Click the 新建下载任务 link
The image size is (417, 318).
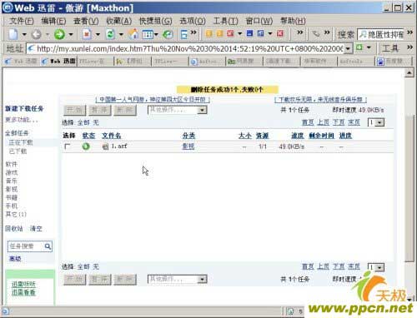24,108
